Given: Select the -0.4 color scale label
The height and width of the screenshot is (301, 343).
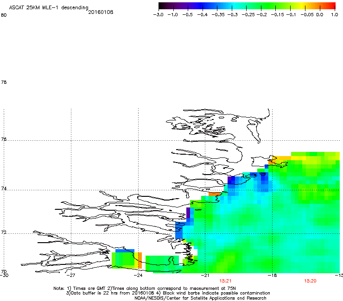Looking at the screenshot, I should coord(203,15).
